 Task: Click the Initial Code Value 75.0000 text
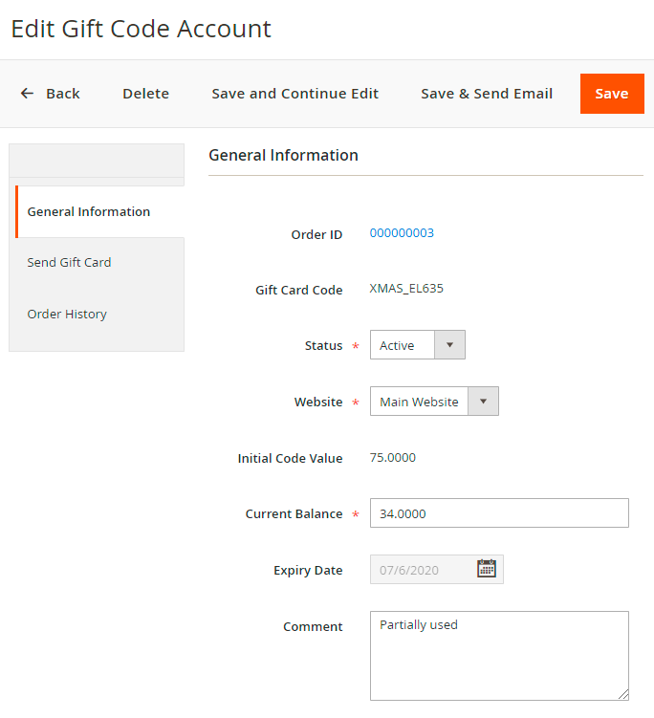pos(392,457)
